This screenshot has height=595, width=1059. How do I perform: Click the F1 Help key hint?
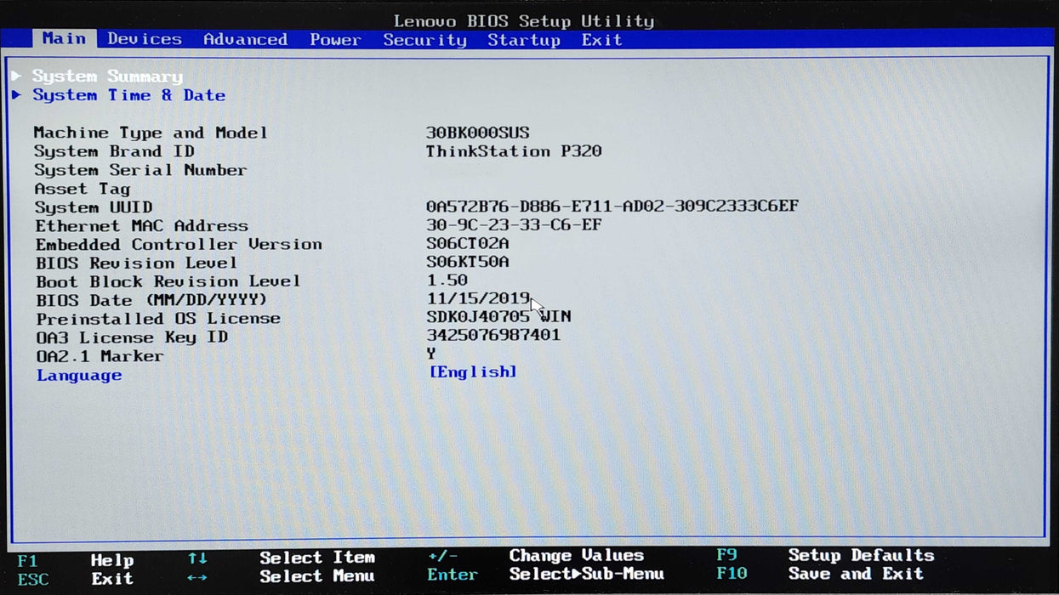click(76, 560)
